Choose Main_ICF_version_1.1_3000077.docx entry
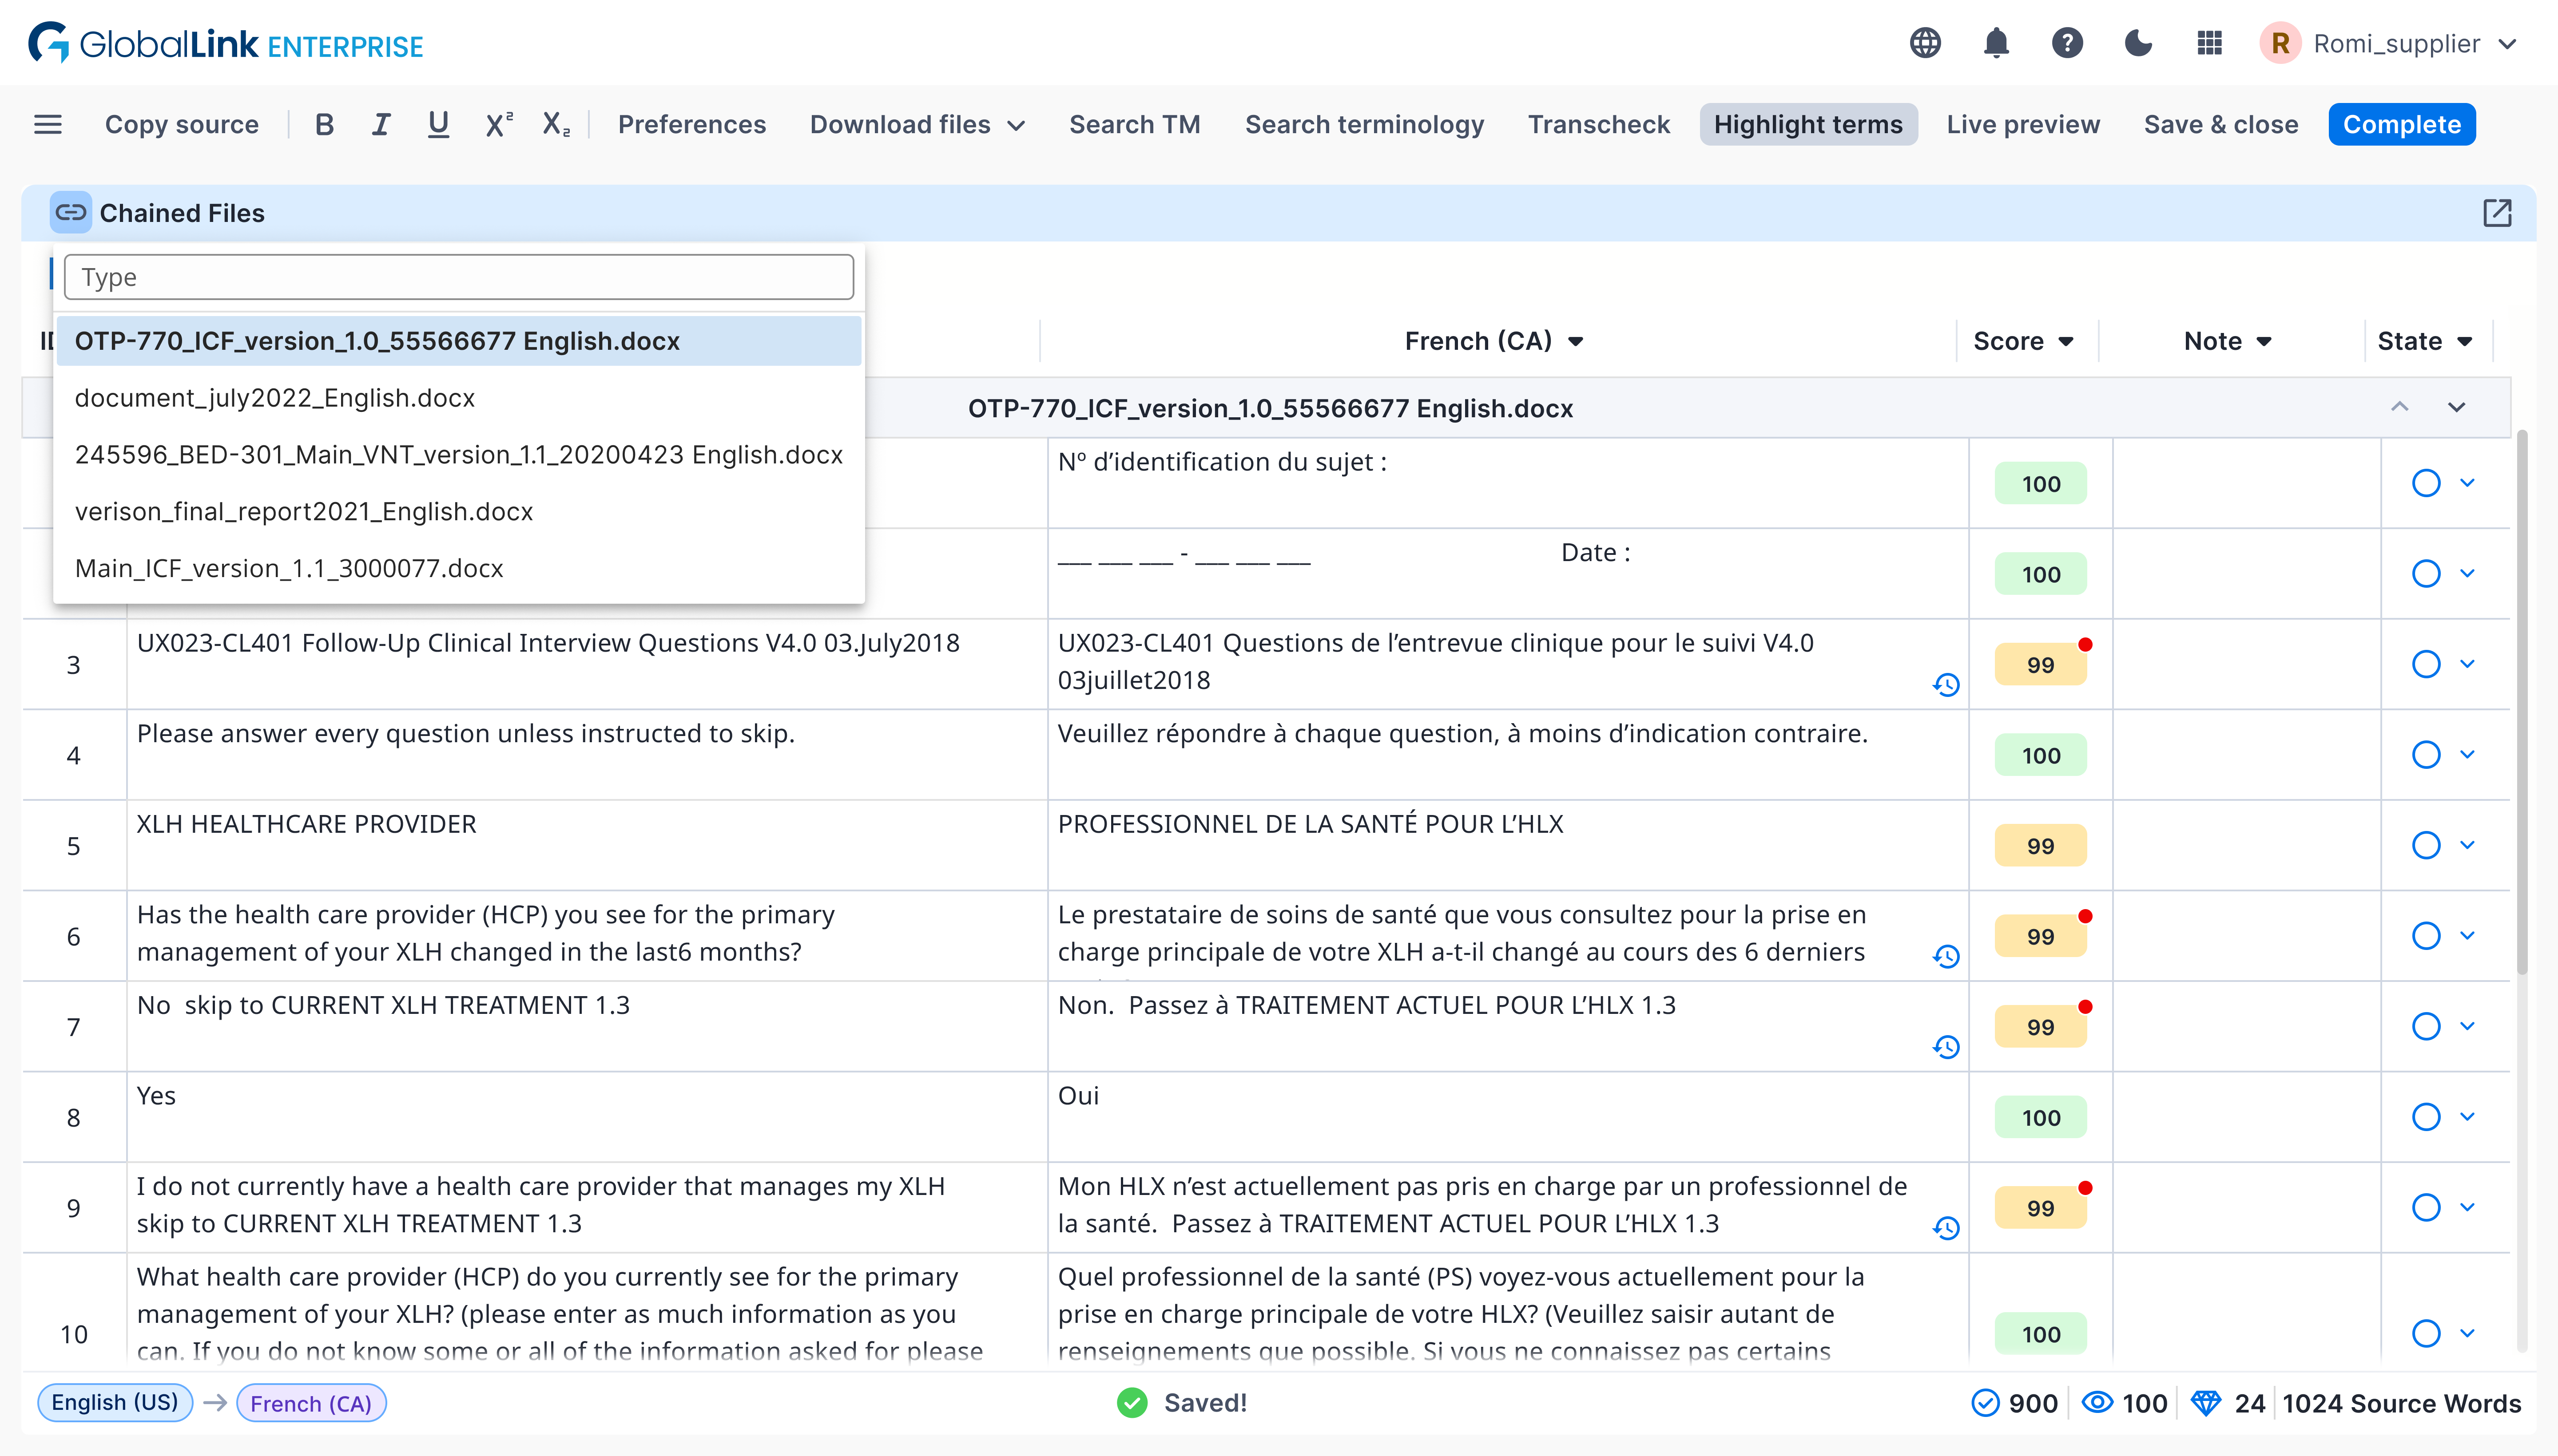The width and height of the screenshot is (2558, 1456). (x=288, y=568)
